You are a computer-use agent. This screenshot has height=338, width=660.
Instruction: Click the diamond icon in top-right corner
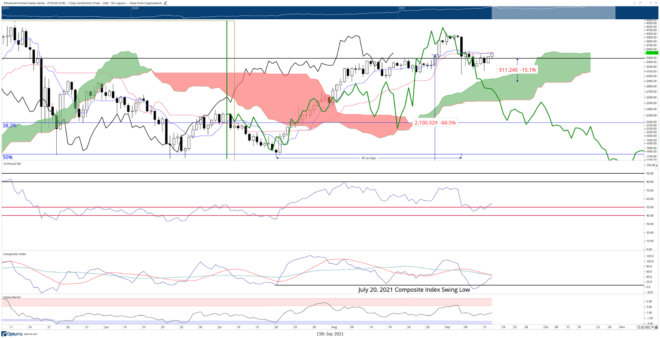634,3
